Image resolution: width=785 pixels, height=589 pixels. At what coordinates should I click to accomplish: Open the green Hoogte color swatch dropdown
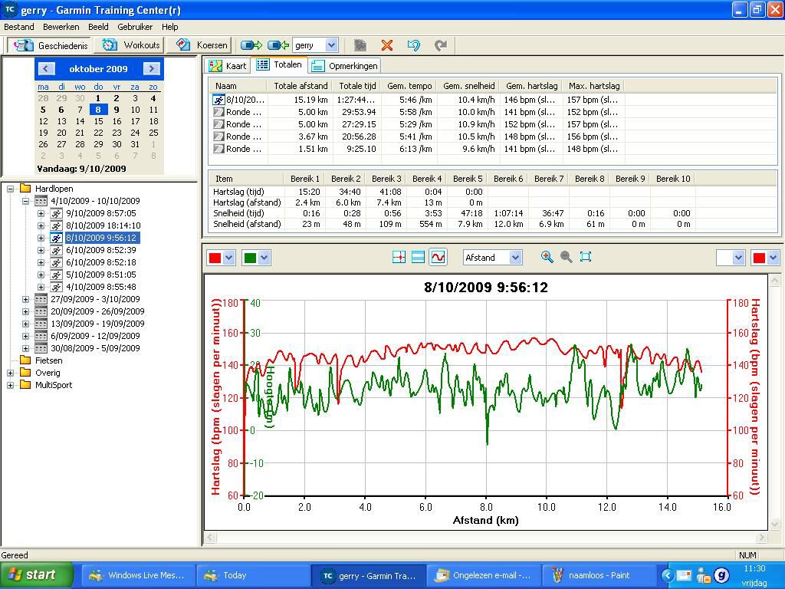(264, 258)
